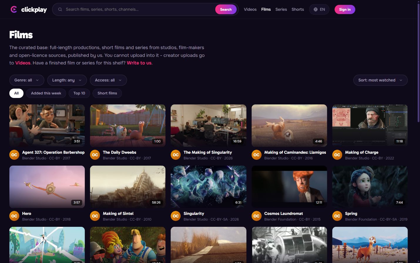
Task: Click "Blender Foundation · CC-BY · 2015" text
Action: pyautogui.click(x=292, y=219)
